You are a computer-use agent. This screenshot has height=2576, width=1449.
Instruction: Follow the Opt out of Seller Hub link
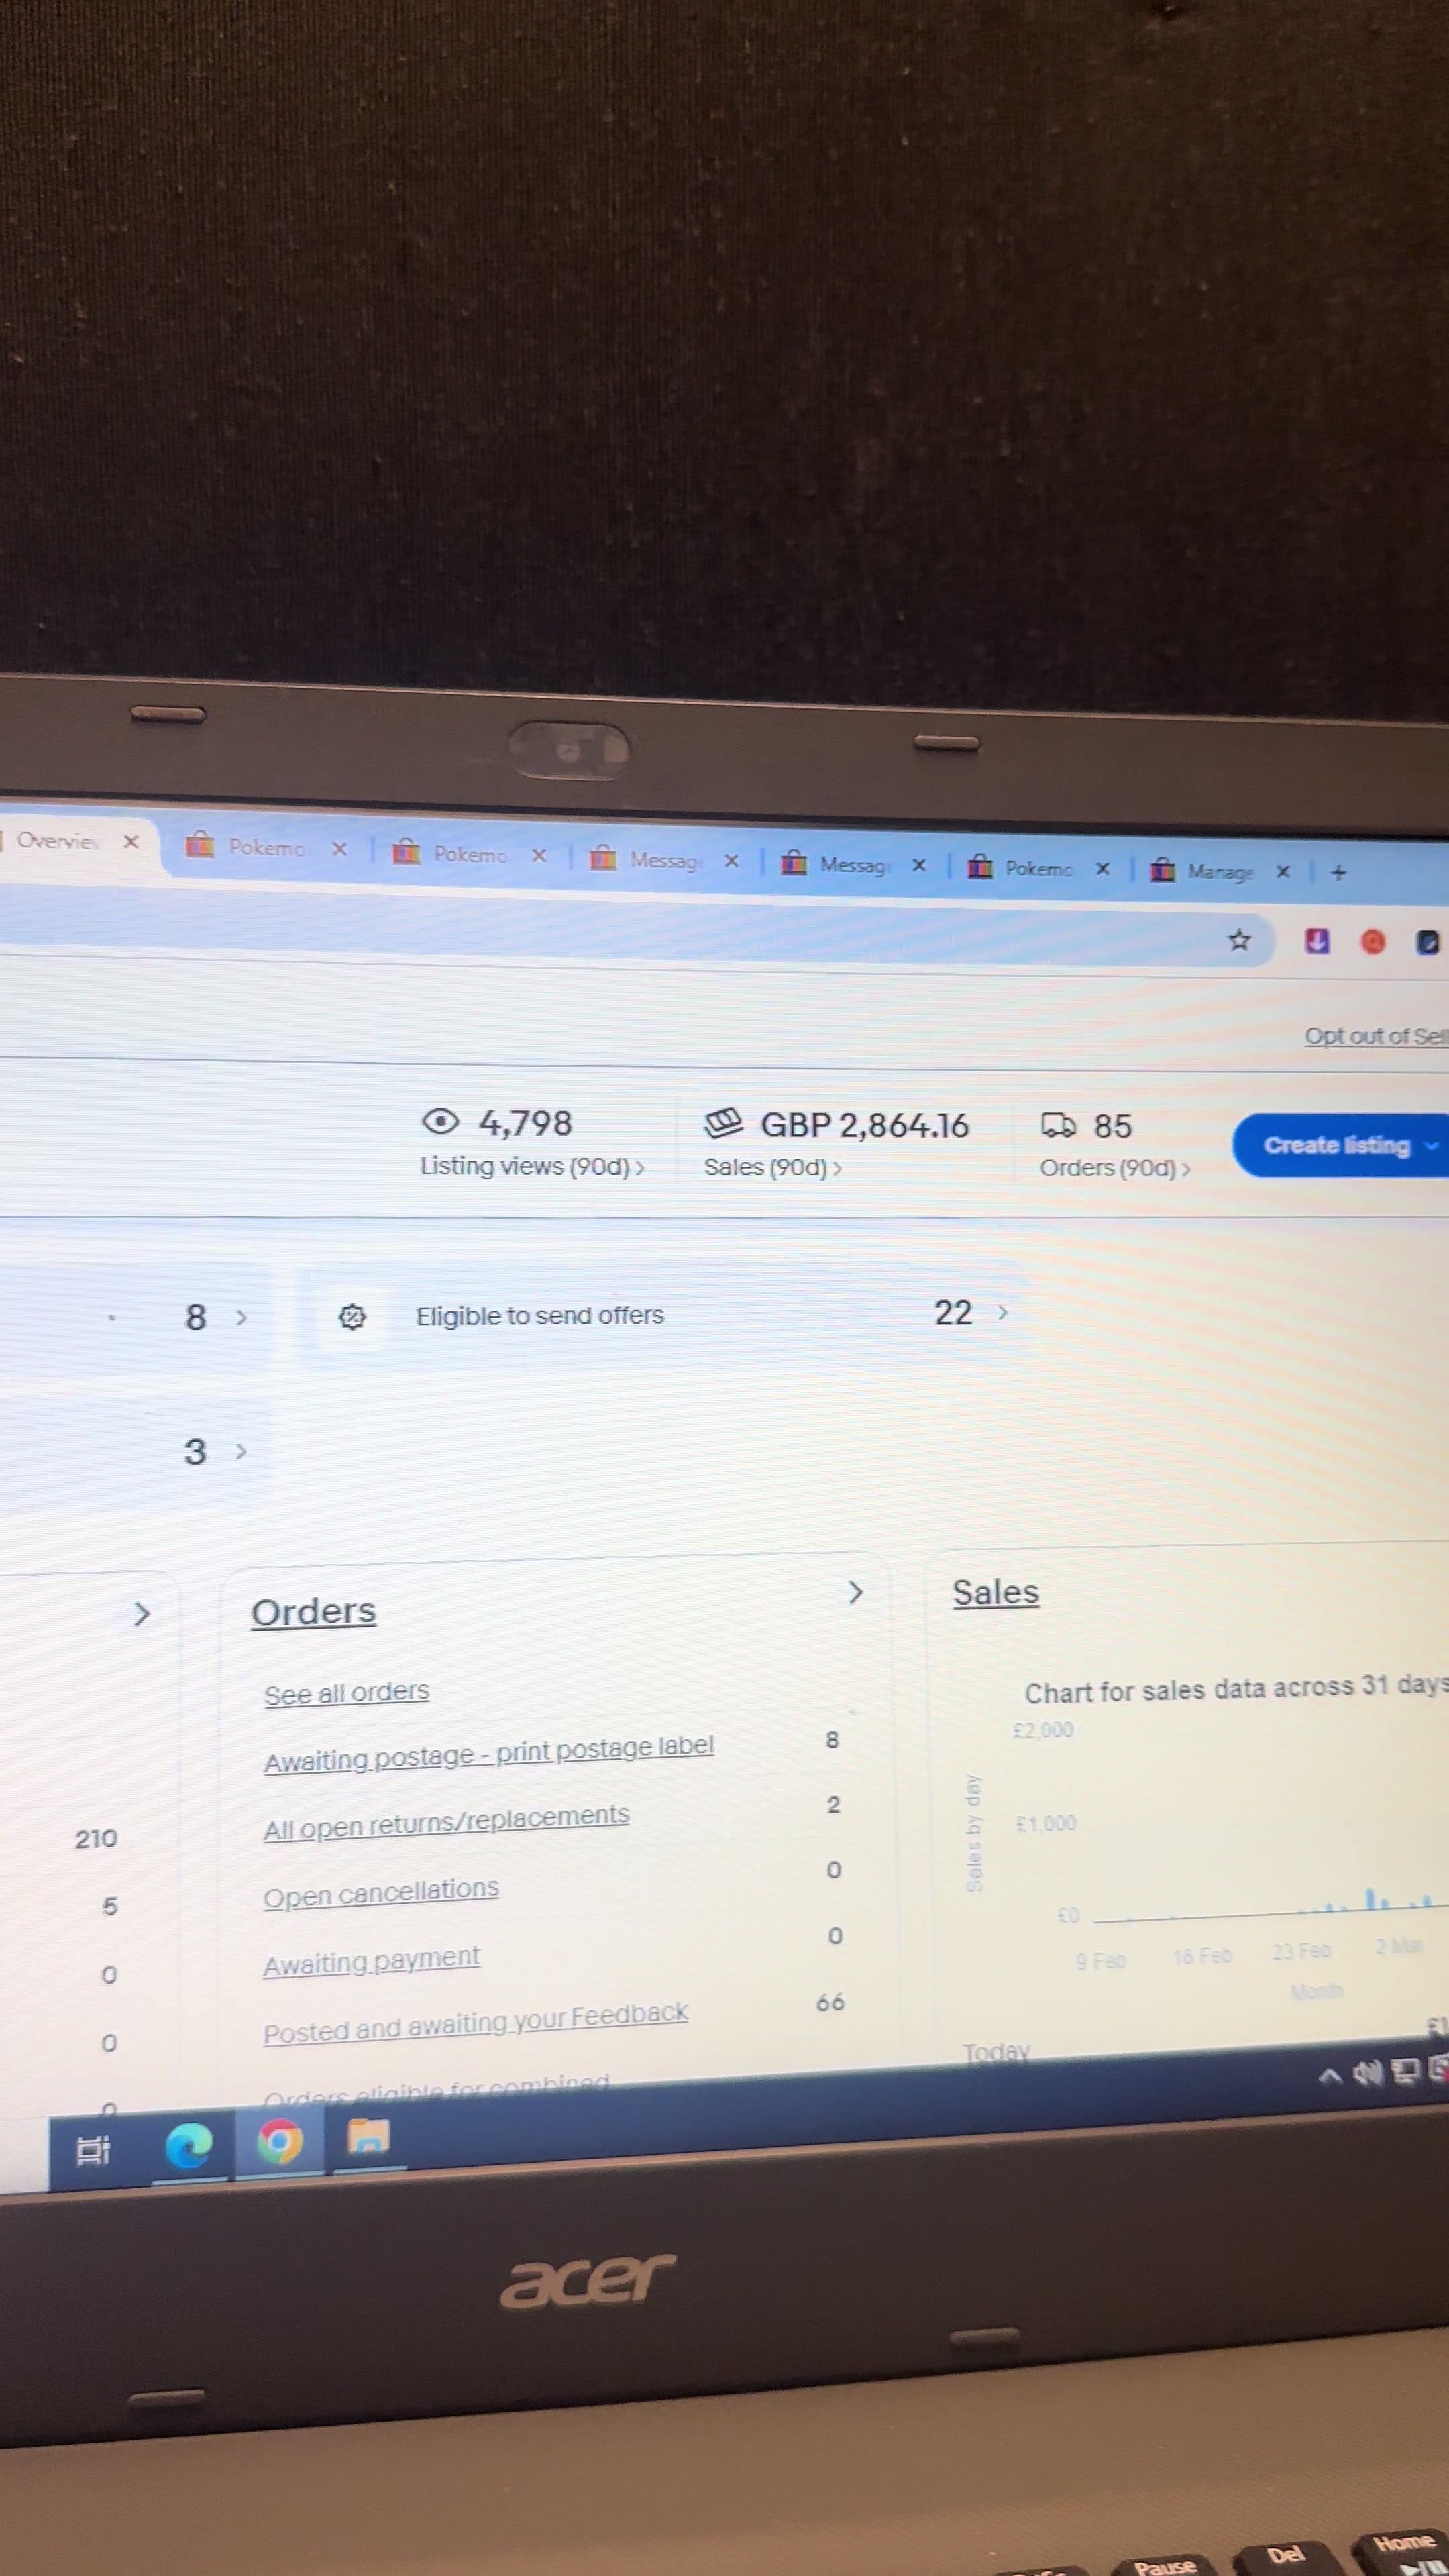1376,1037
